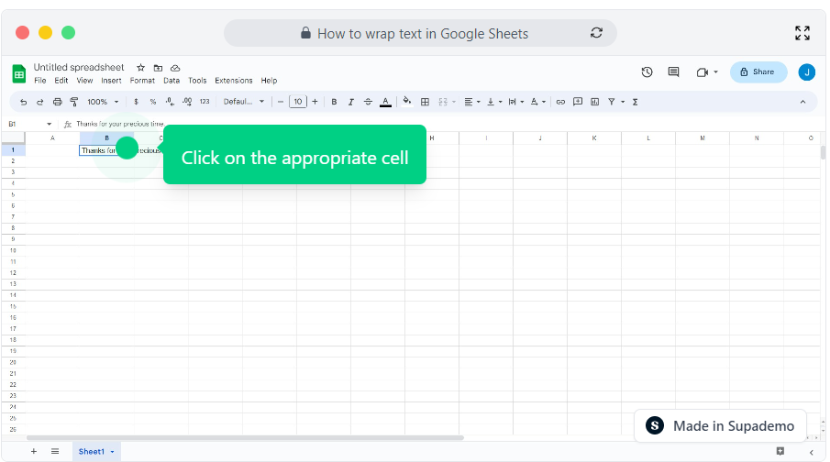Increase decimal places
Image resolution: width=830 pixels, height=462 pixels.
(187, 102)
